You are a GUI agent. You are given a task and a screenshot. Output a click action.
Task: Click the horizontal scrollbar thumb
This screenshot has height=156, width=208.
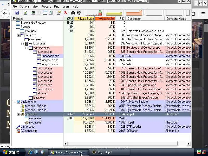click(122, 144)
